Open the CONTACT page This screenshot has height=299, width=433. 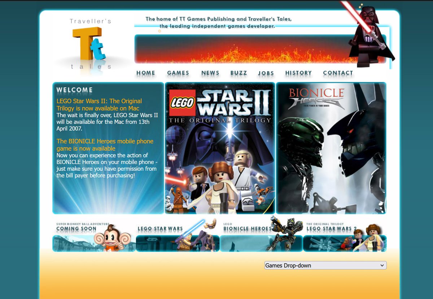coord(338,73)
